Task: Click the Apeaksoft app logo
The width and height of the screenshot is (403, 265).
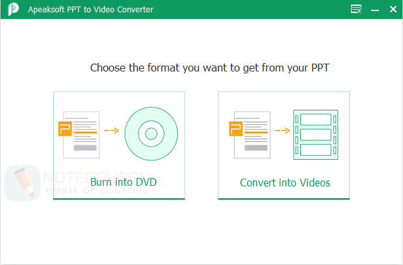Action: pos(14,9)
